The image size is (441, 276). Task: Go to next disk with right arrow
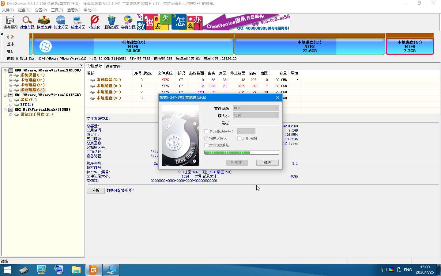coord(13,36)
